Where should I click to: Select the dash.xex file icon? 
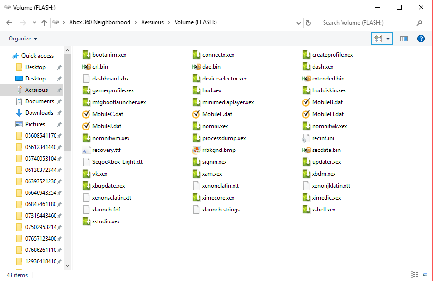pyautogui.click(x=306, y=67)
